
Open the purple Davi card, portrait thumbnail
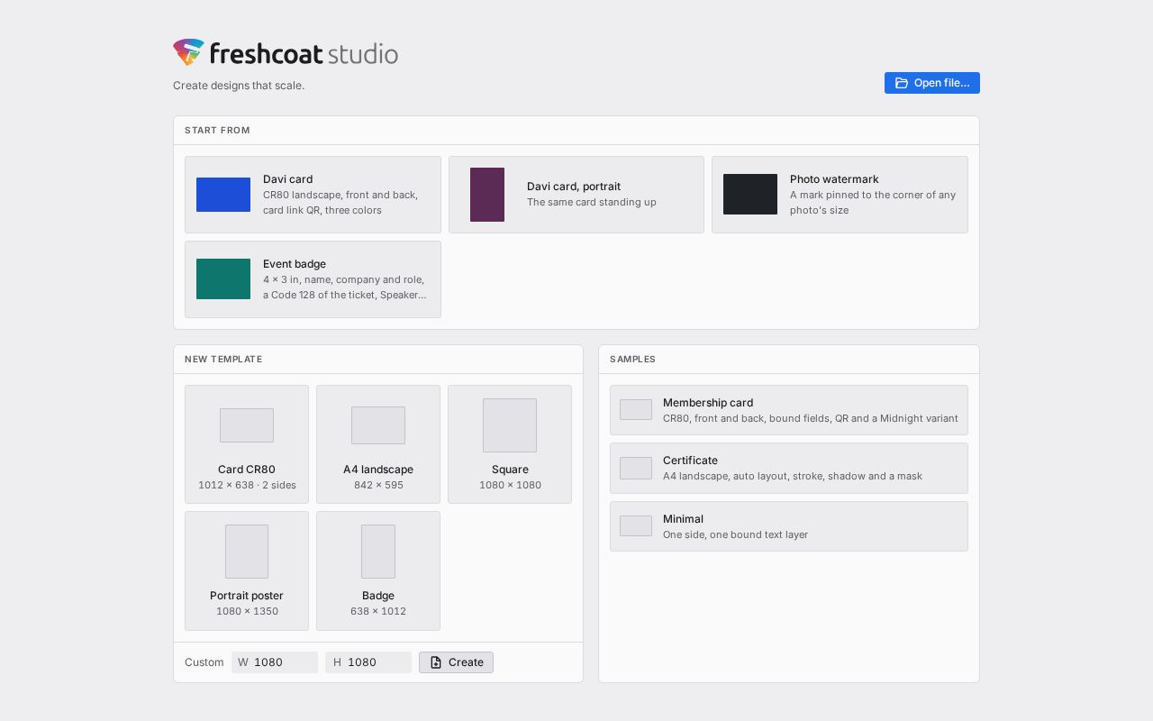point(487,195)
